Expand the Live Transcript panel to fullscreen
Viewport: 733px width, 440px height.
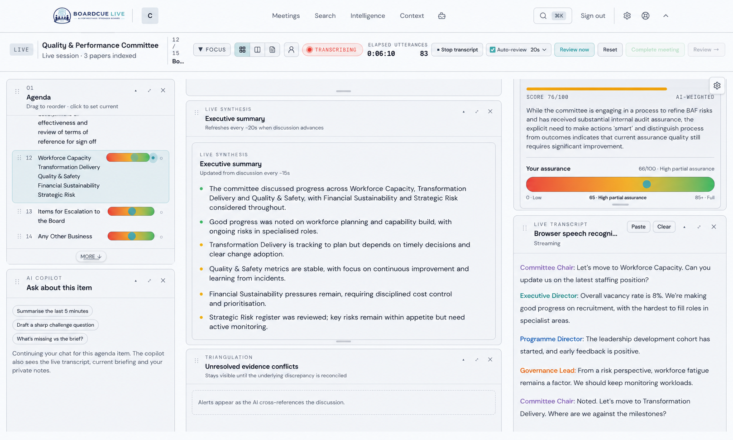coord(699,227)
